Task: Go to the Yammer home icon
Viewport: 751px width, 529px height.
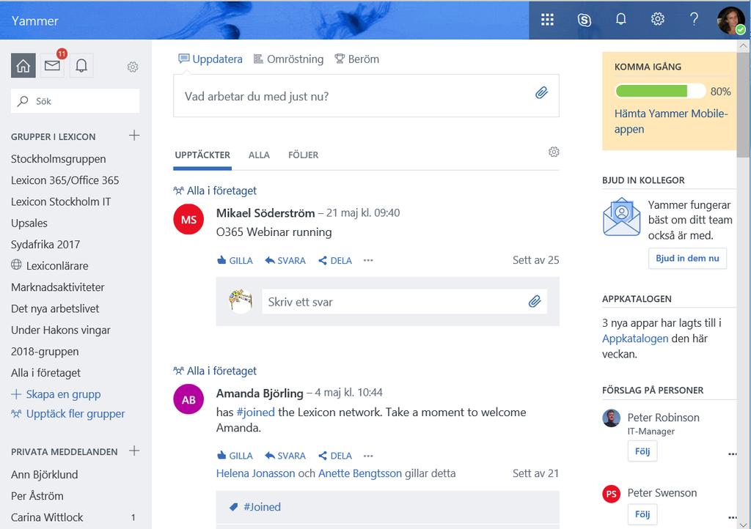Action: click(x=23, y=65)
